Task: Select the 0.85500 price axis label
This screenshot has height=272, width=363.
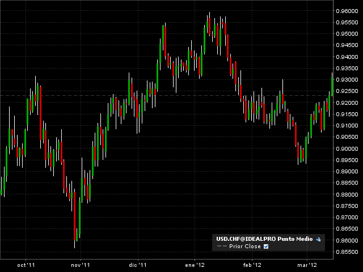Action: click(x=347, y=252)
